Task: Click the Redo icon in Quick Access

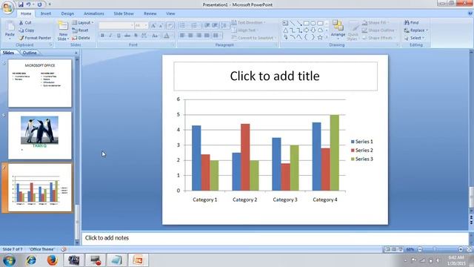Action: (39, 4)
